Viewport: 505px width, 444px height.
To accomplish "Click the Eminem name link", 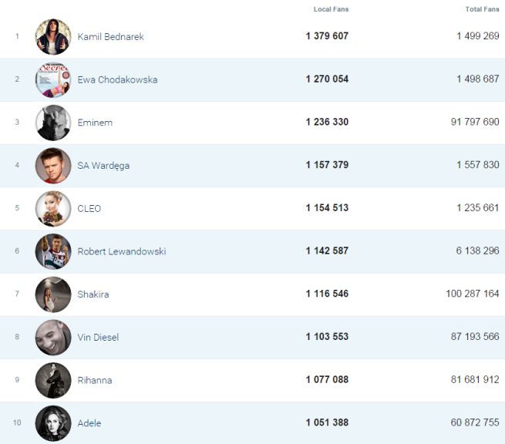I will tap(95, 123).
